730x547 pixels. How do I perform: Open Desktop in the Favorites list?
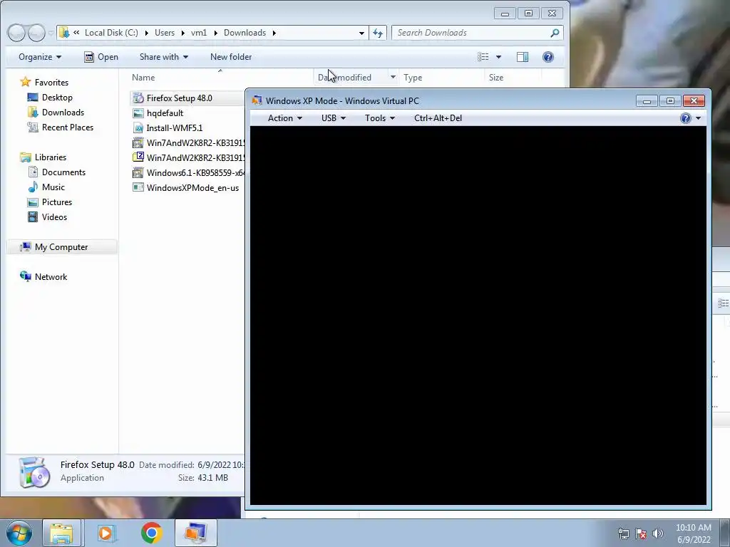[x=57, y=97]
